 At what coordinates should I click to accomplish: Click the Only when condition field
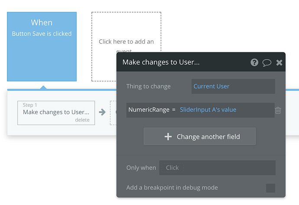click(217, 168)
